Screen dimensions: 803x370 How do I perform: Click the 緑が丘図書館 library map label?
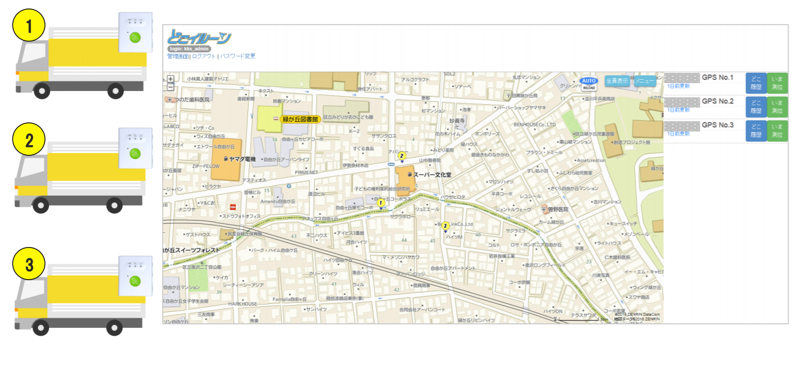[x=300, y=120]
